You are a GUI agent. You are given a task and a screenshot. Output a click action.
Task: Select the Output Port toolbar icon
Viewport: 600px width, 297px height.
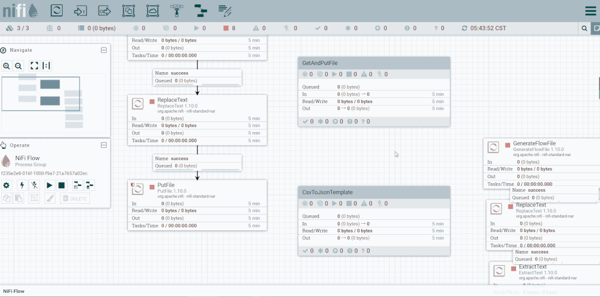click(x=104, y=11)
